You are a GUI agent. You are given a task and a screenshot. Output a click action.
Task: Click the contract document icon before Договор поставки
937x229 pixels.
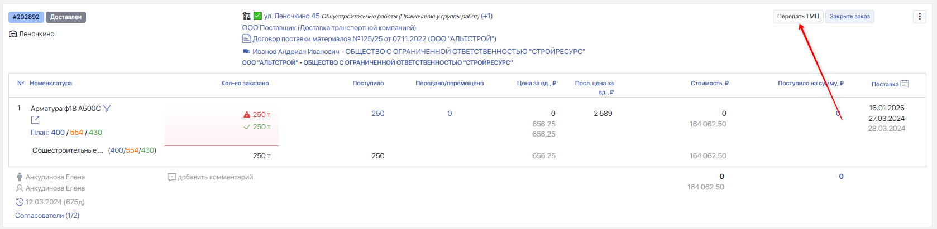246,38
